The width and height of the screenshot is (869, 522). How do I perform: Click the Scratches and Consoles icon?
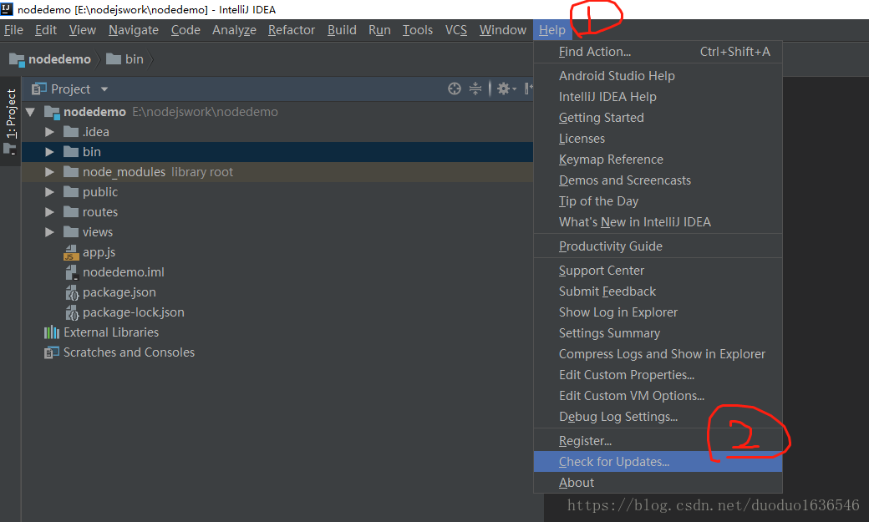(x=52, y=352)
